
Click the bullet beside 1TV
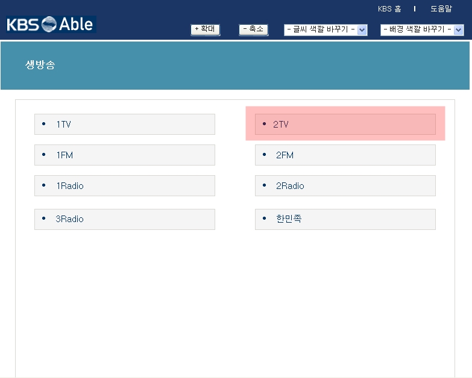tap(44, 124)
